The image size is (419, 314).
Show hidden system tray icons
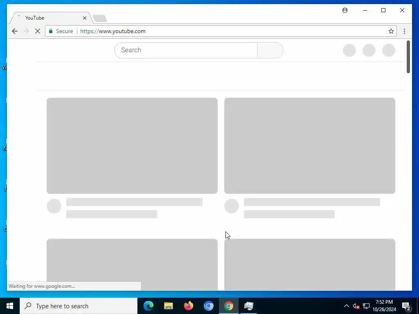point(346,306)
